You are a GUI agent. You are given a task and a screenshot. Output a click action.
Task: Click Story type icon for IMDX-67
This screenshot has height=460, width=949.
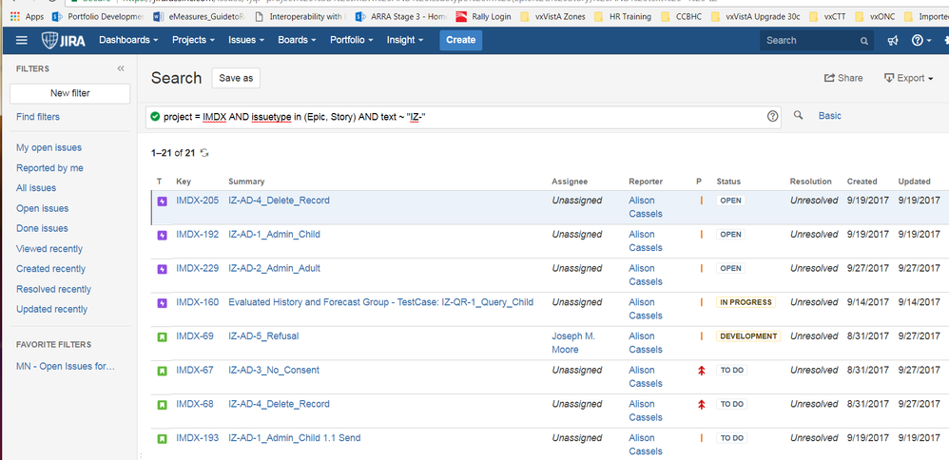[162, 371]
